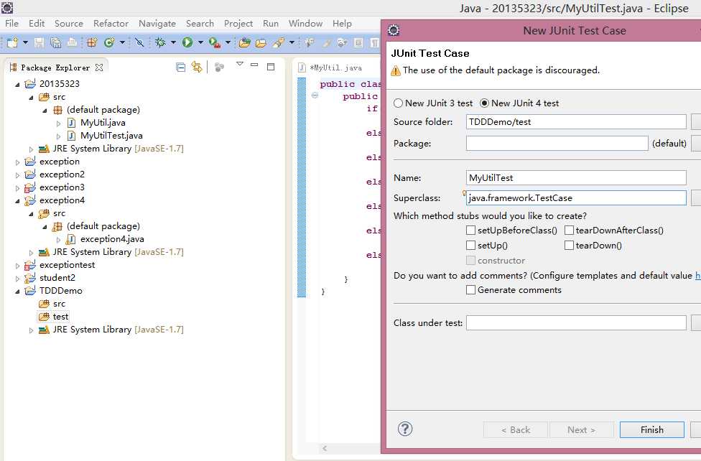The height and width of the screenshot is (461, 701).
Task: Open the File menu
Action: coord(11,23)
